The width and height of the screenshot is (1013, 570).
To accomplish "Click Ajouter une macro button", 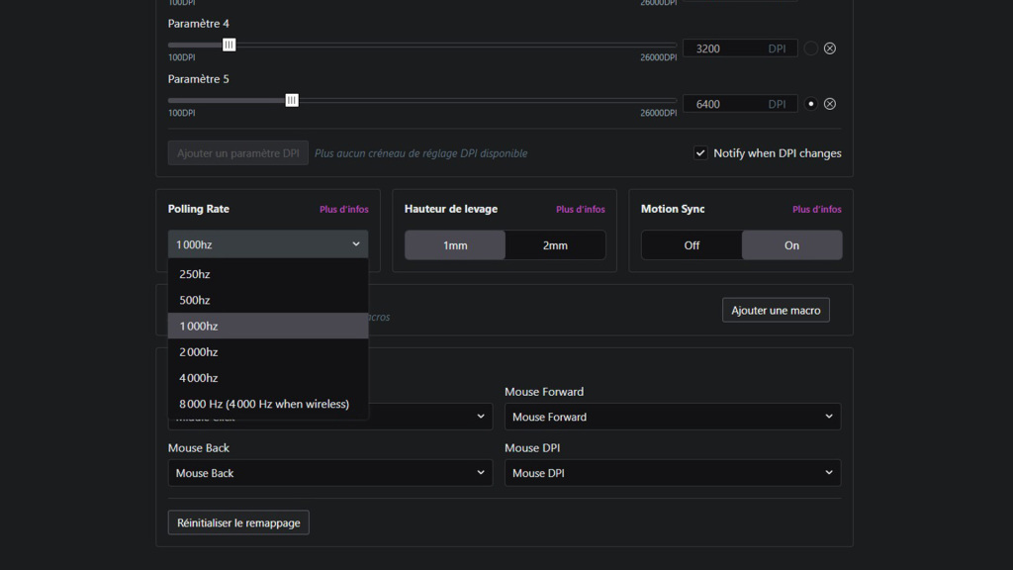I will pyautogui.click(x=776, y=310).
